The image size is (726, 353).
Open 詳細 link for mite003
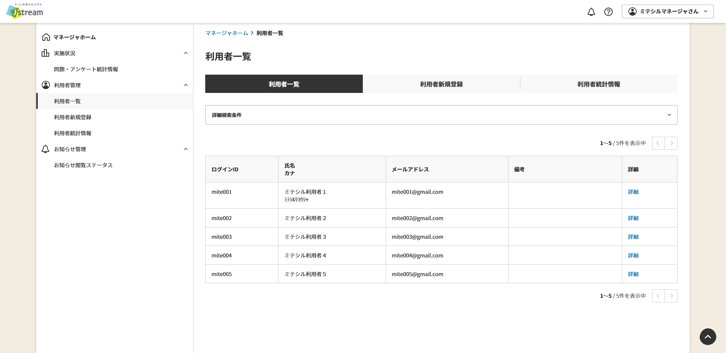tap(633, 237)
